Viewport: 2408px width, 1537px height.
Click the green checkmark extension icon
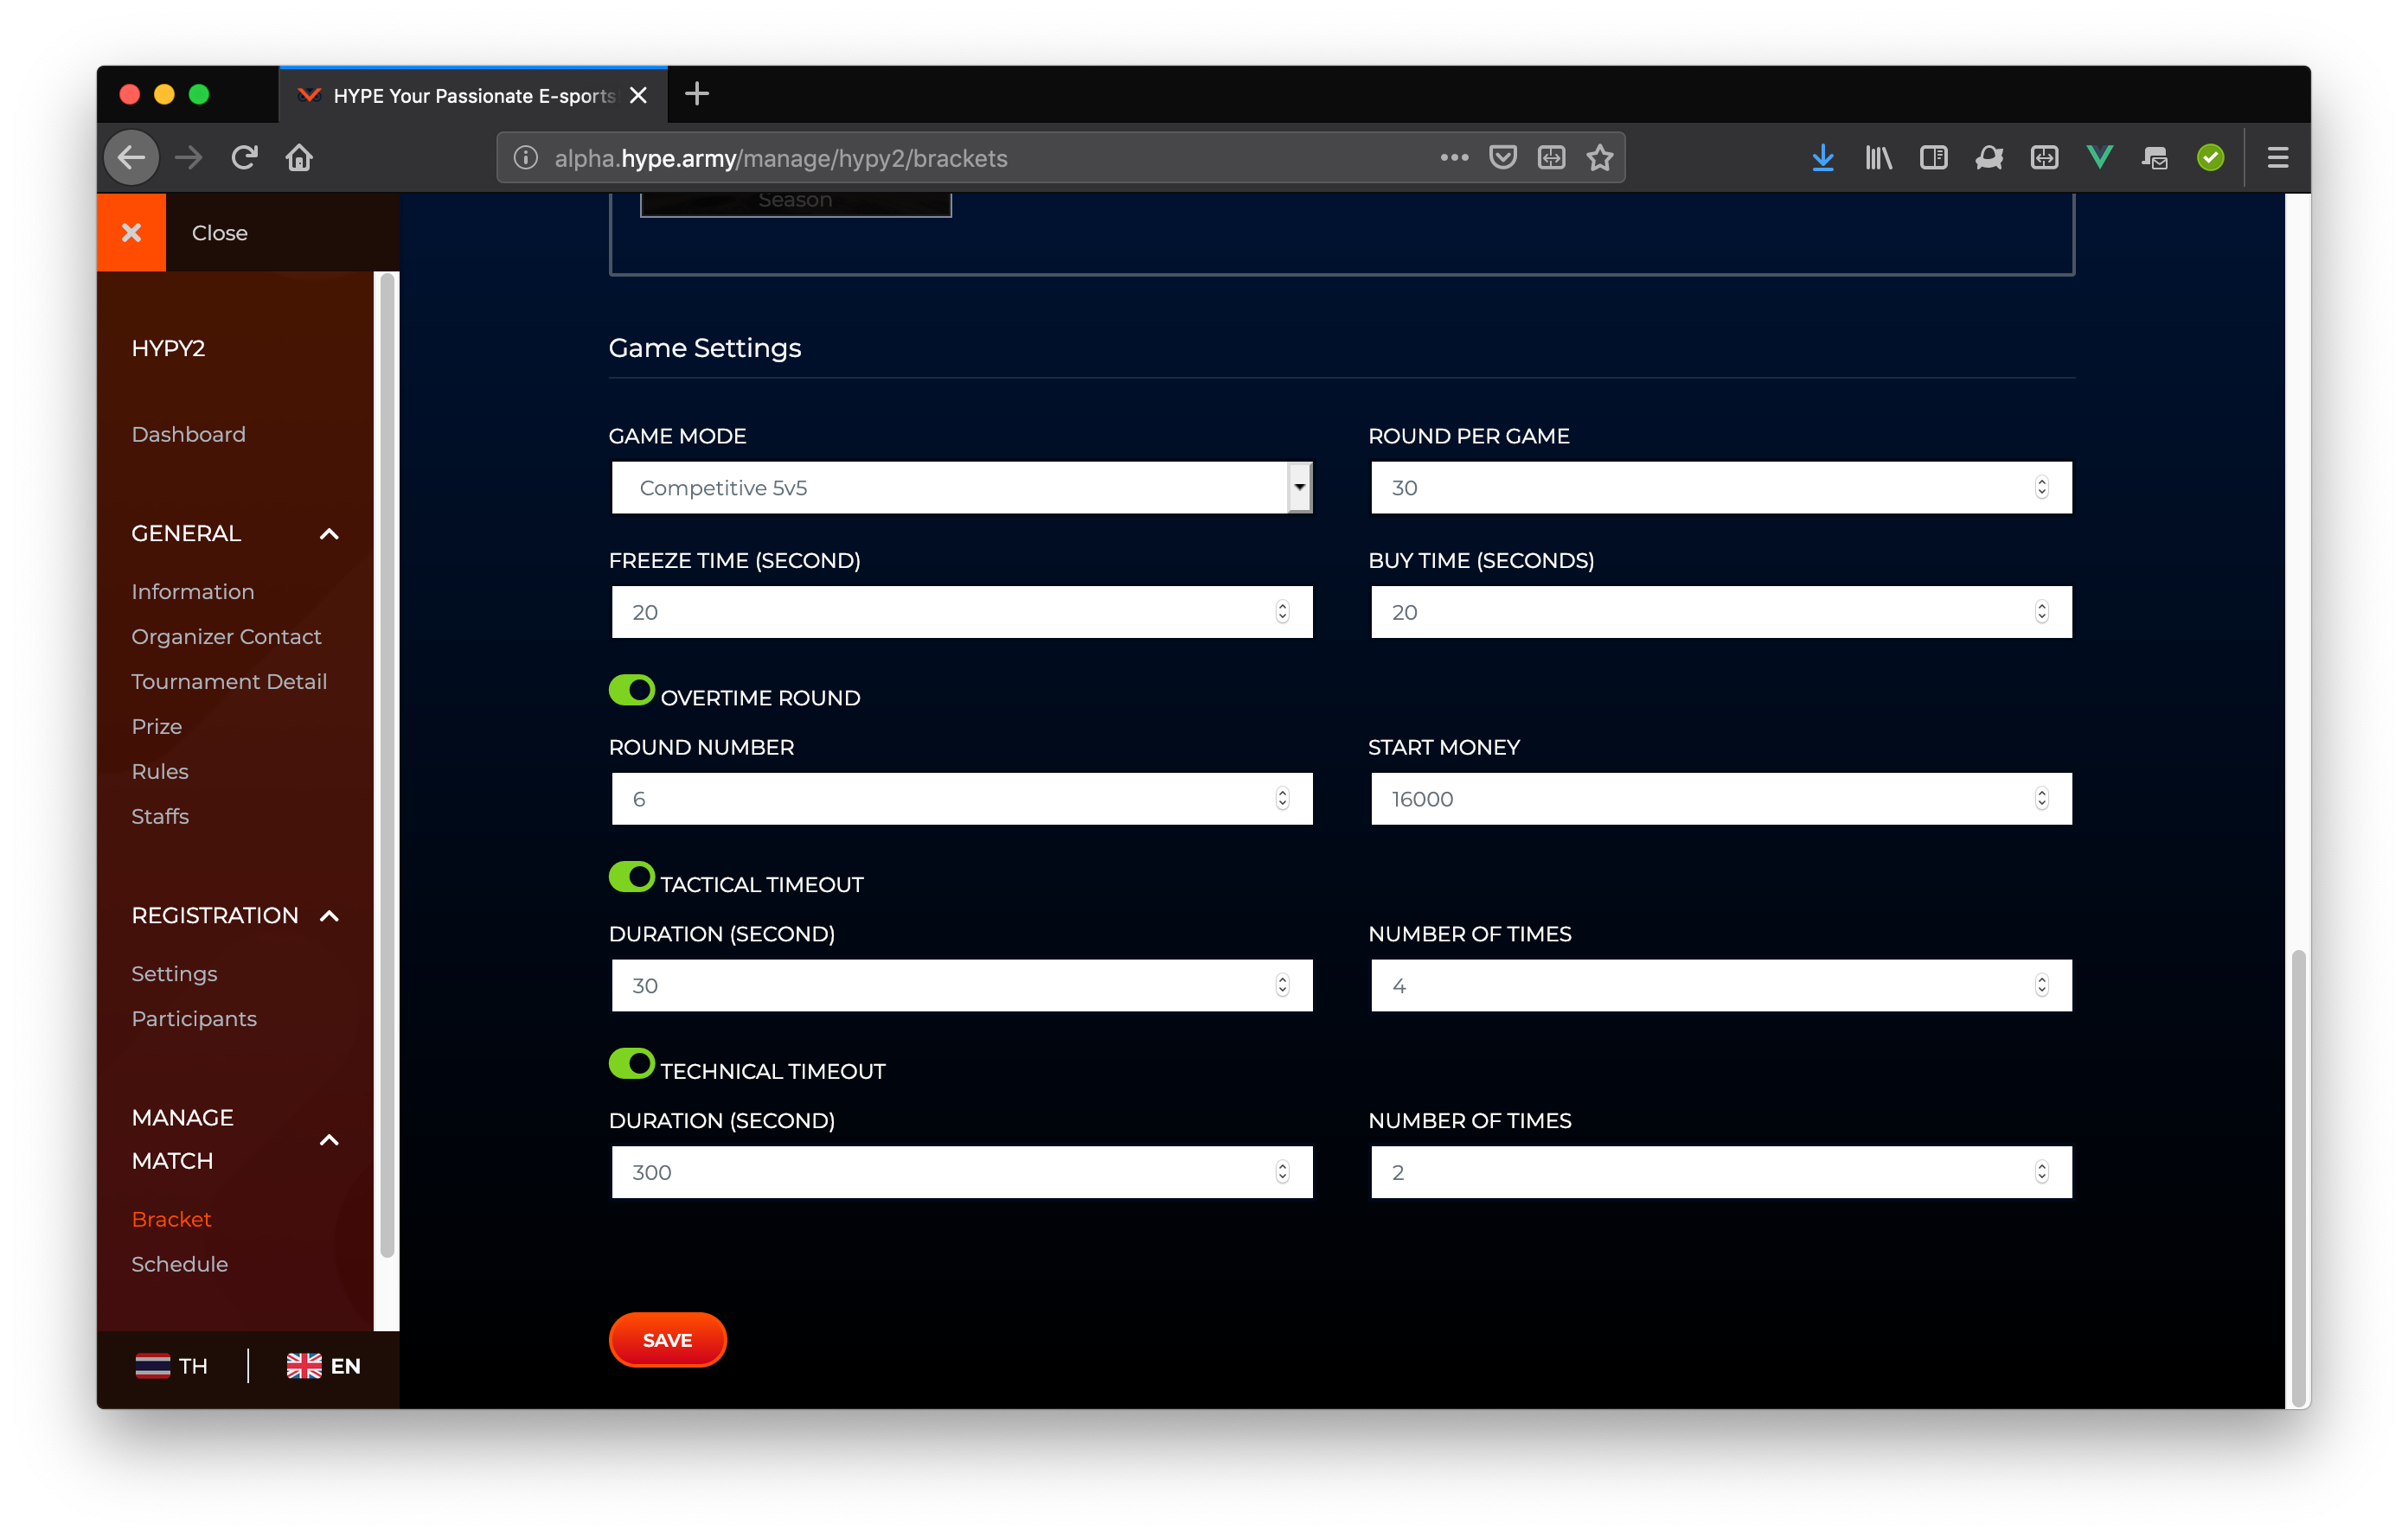(2210, 158)
